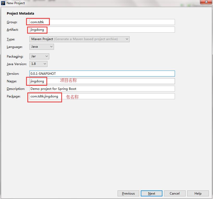Open the Type dropdown Maven Project

[79, 39]
